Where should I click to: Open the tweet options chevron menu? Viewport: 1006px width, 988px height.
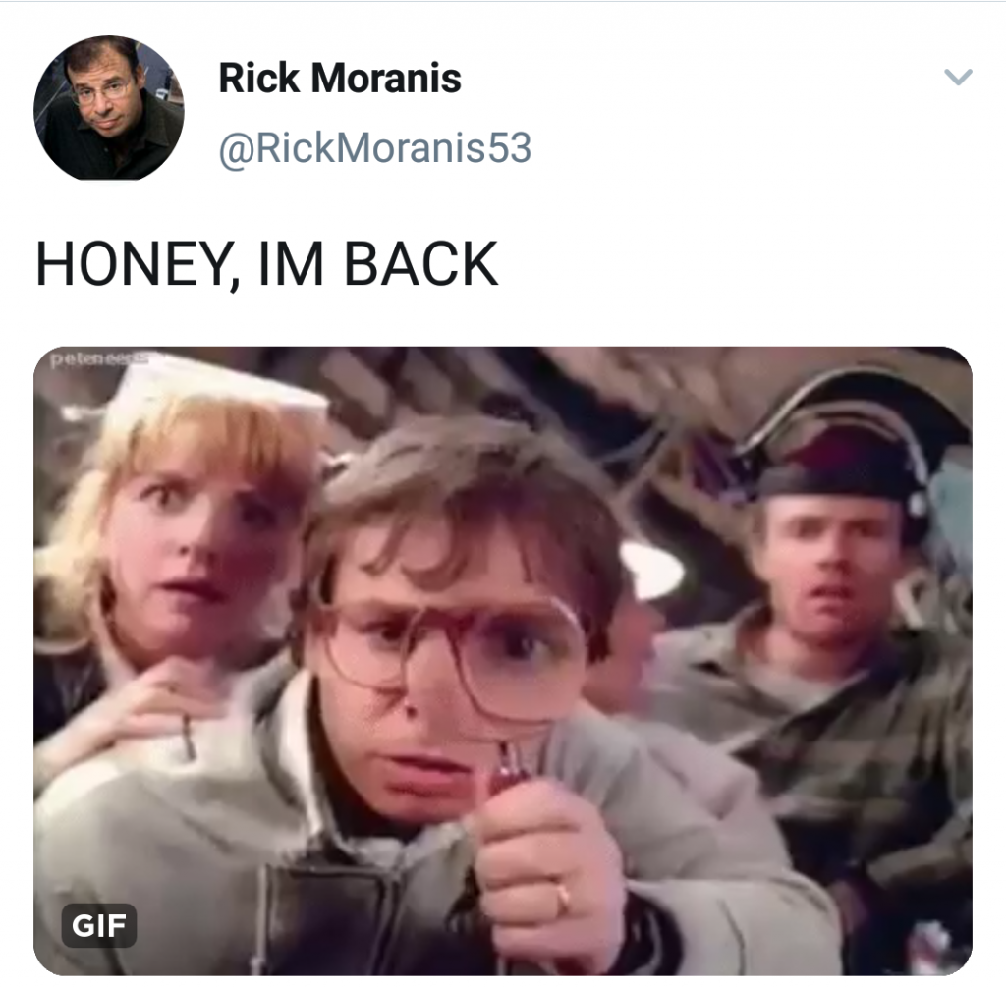click(959, 77)
